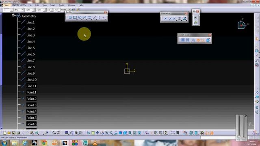This screenshot has width=260, height=146.
Task: Click the Formula f(x) icon
Action: pyautogui.click(x=54, y=133)
